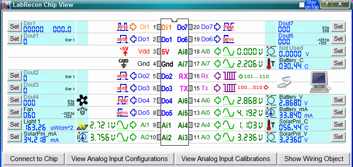Click the Di1 pin label on chip
Image resolution: width=353 pixels, height=167 pixels.
click(166, 27)
